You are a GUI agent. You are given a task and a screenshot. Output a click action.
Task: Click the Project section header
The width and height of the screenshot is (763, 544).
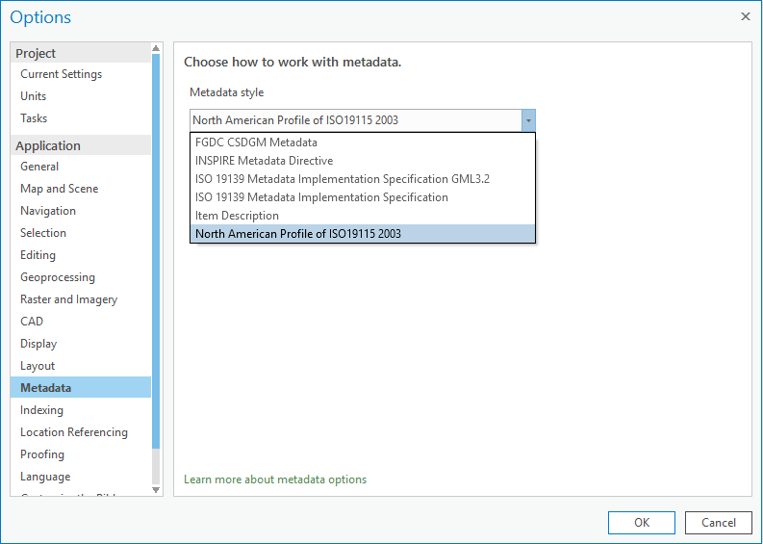pyautogui.click(x=81, y=53)
